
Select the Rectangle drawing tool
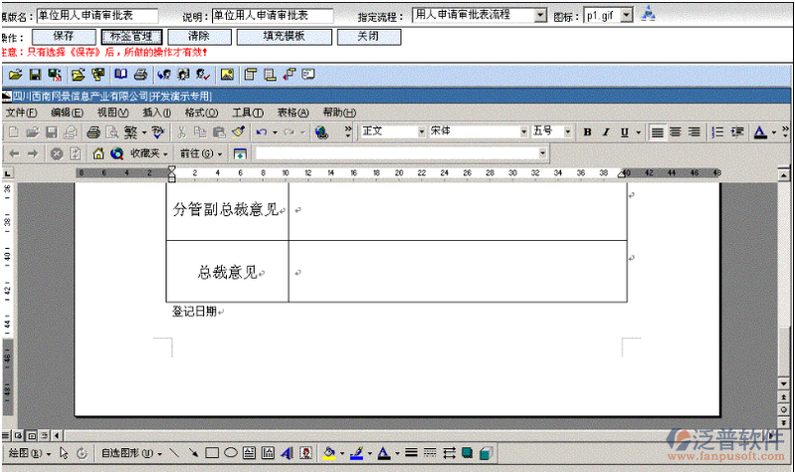(x=212, y=453)
